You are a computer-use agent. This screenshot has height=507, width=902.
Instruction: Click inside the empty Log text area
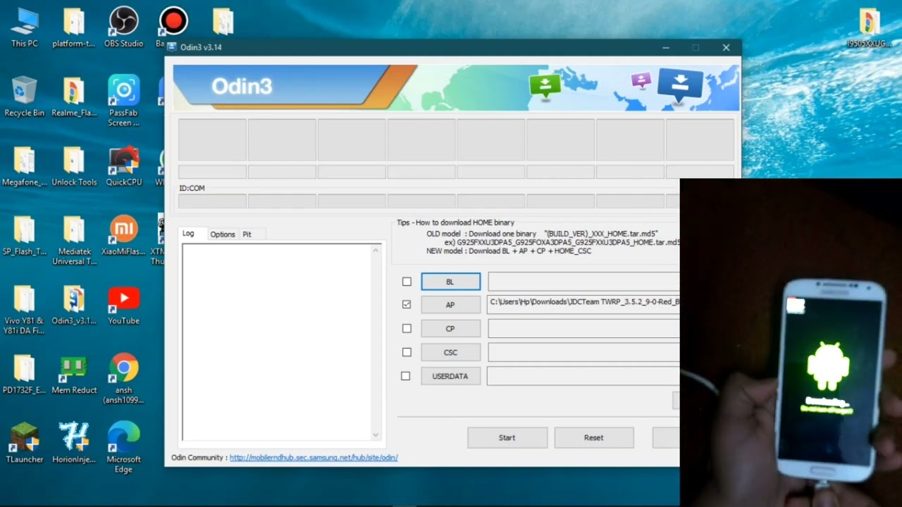276,342
